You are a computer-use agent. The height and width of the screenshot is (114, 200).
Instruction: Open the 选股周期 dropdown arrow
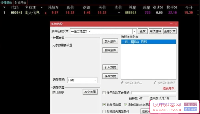coord(95,80)
